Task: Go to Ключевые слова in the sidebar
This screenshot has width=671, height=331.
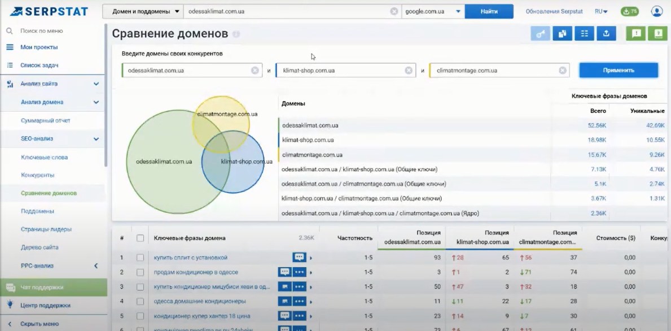Action: [44, 157]
